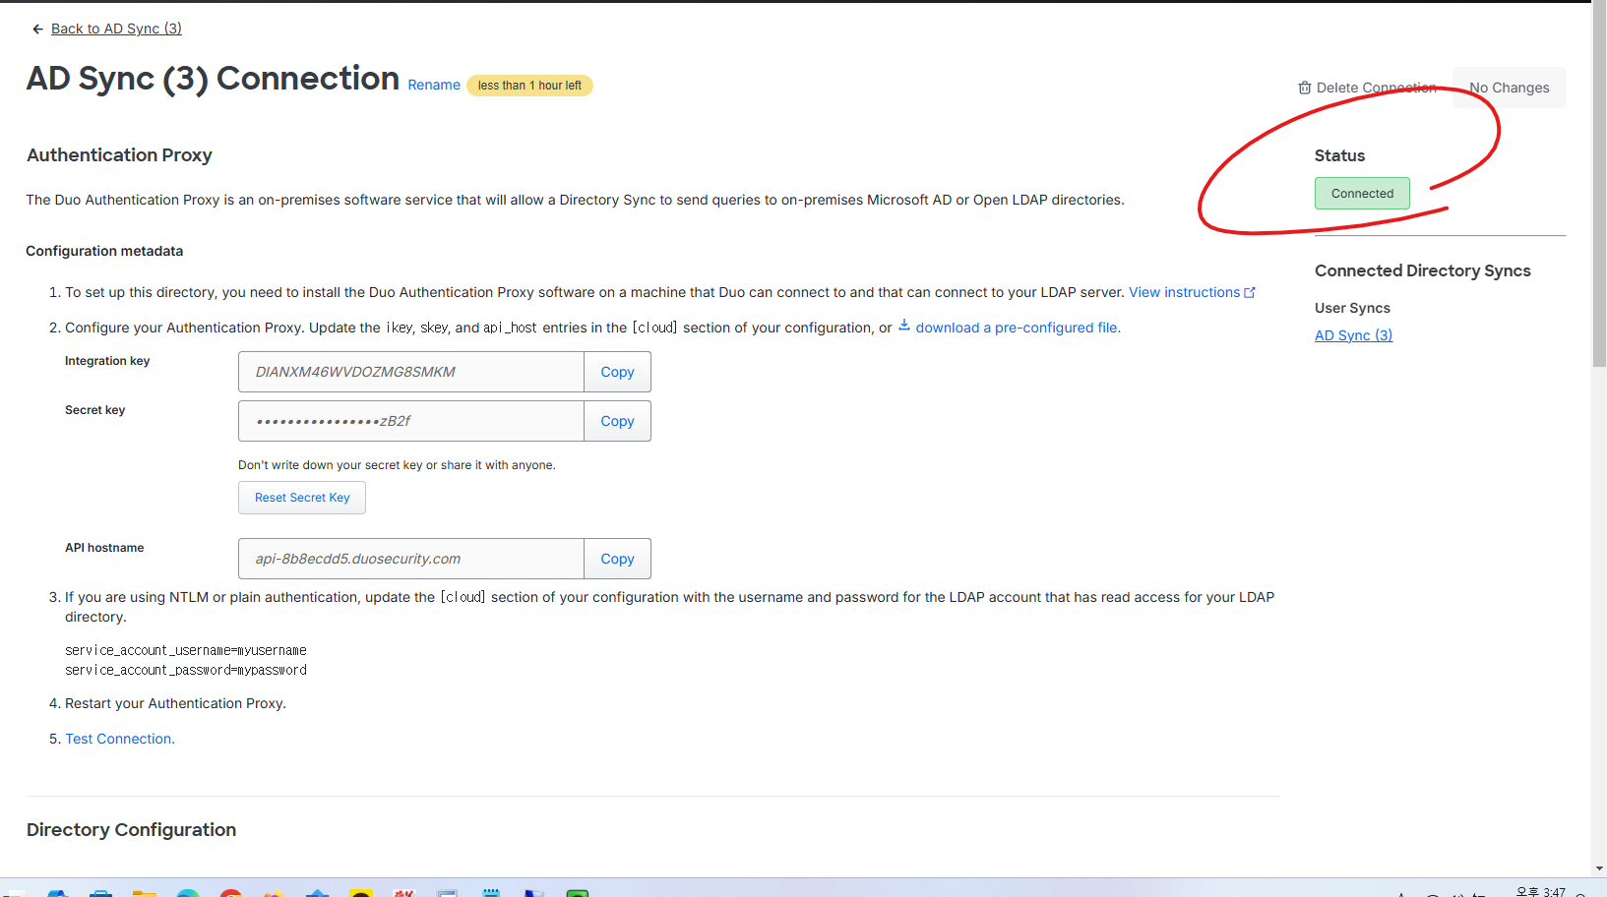
Task: Click the API hostname field
Action: click(x=411, y=559)
